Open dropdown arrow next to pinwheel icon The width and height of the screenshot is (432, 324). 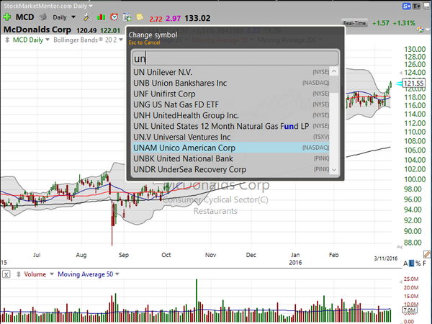point(427,30)
